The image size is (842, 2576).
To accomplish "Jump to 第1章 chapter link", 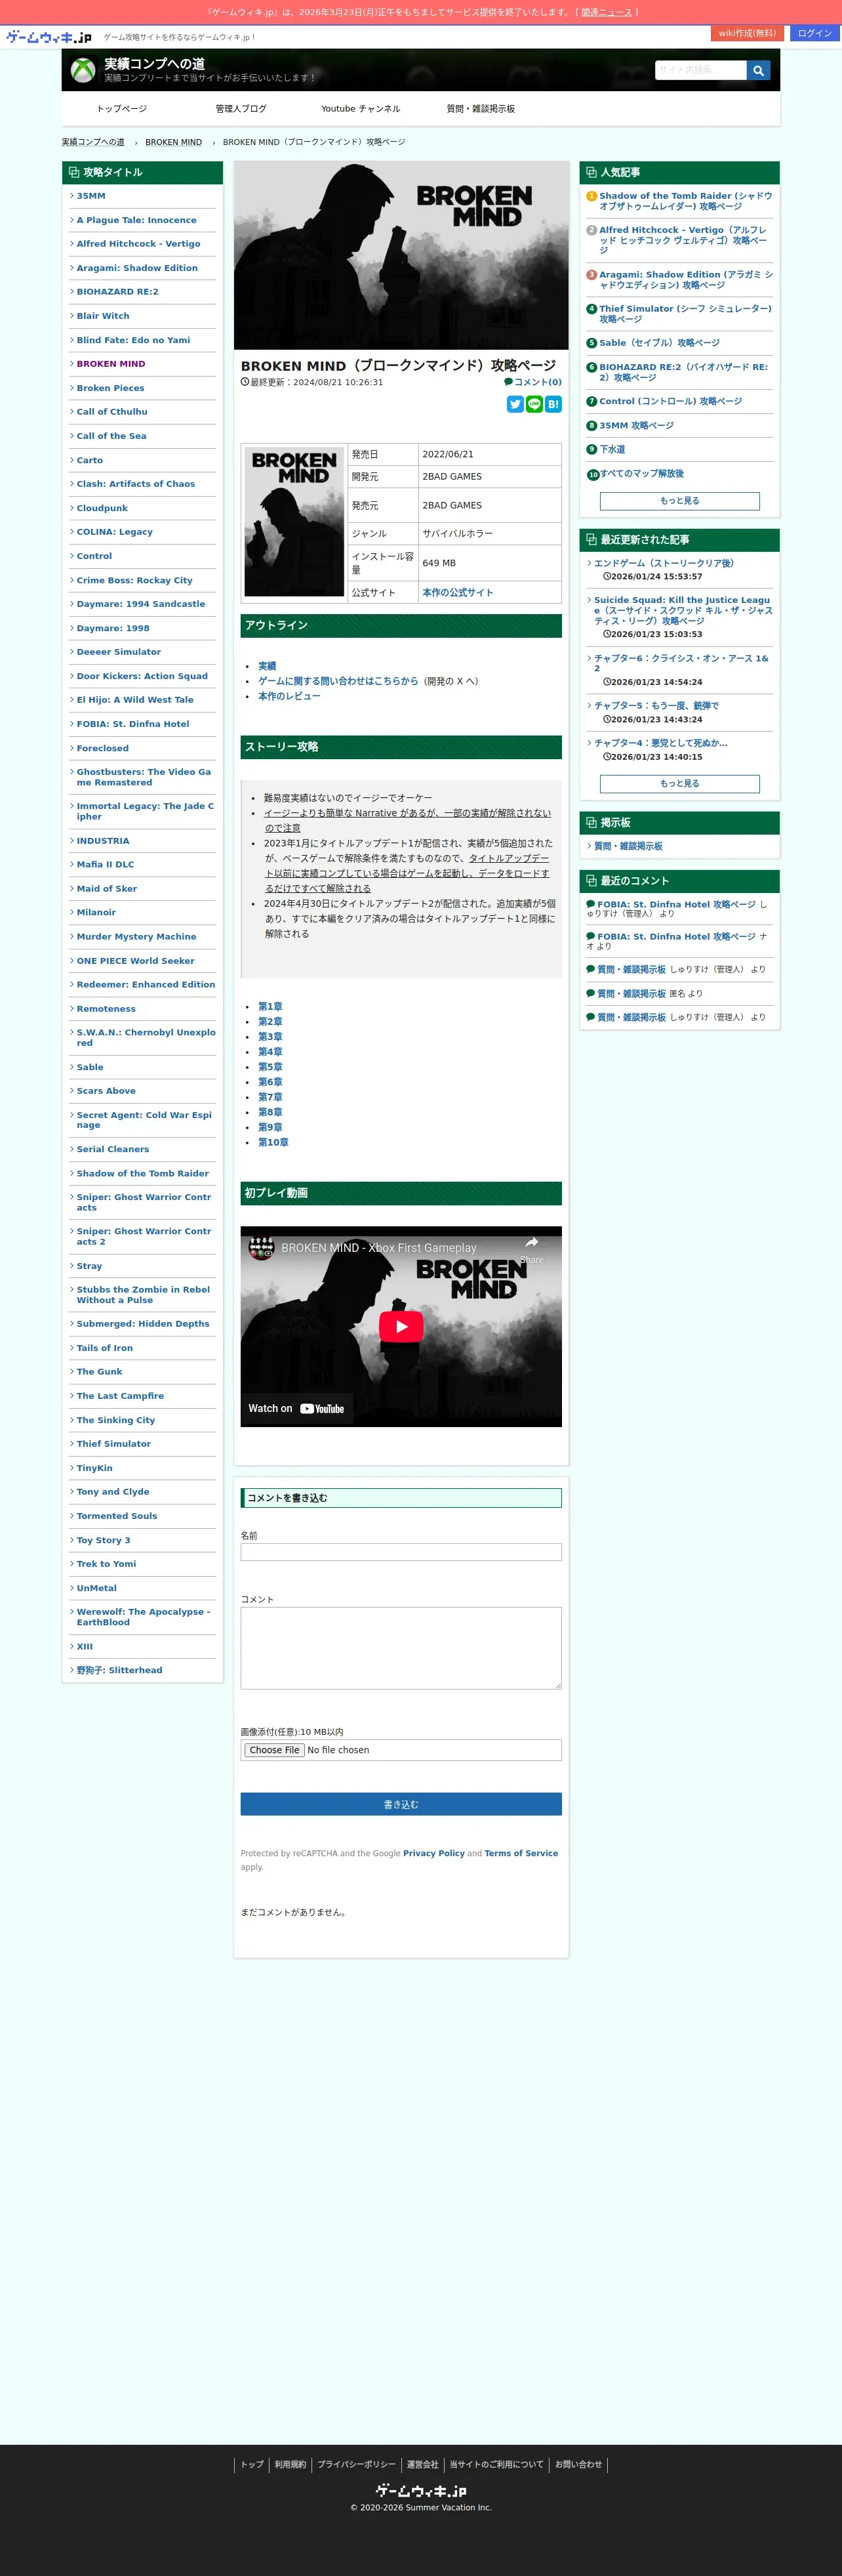I will 270,1007.
